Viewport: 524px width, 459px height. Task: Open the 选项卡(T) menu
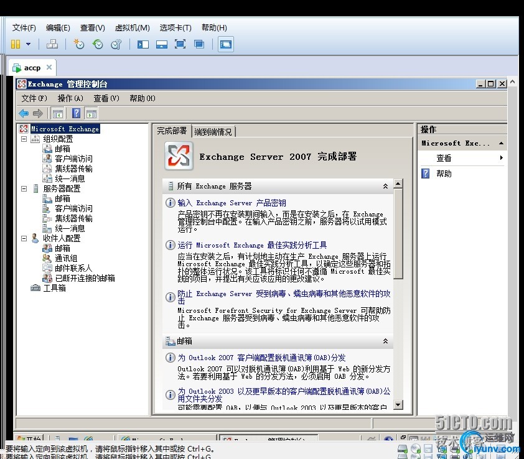(x=175, y=28)
